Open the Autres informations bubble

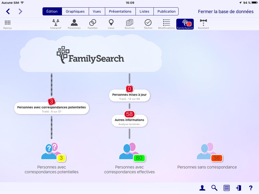point(129,121)
